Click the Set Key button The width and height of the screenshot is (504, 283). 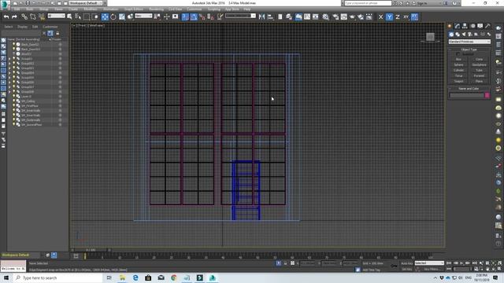[406, 269]
